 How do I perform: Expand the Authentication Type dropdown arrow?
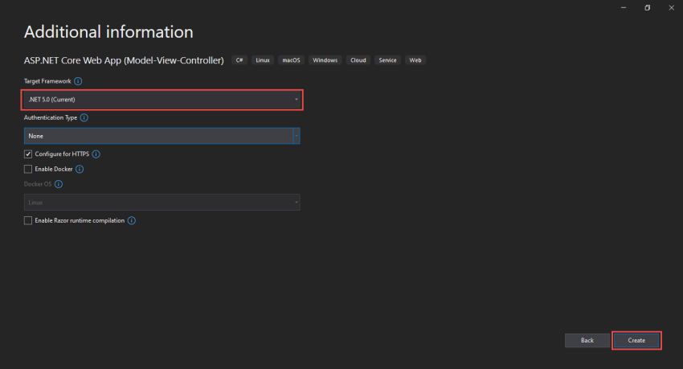[297, 136]
